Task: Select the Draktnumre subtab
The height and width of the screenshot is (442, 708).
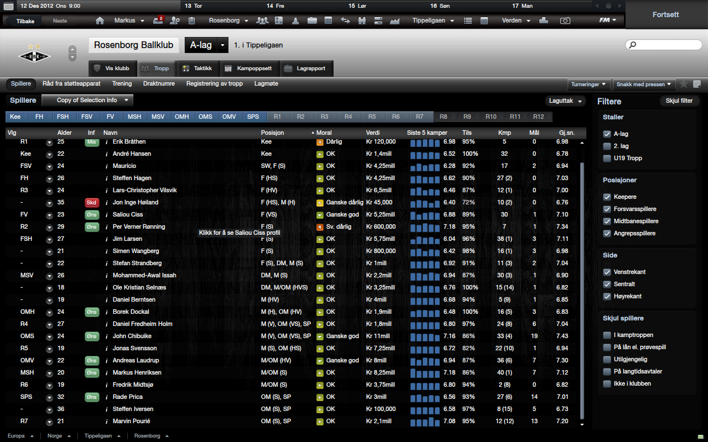Action: [159, 83]
